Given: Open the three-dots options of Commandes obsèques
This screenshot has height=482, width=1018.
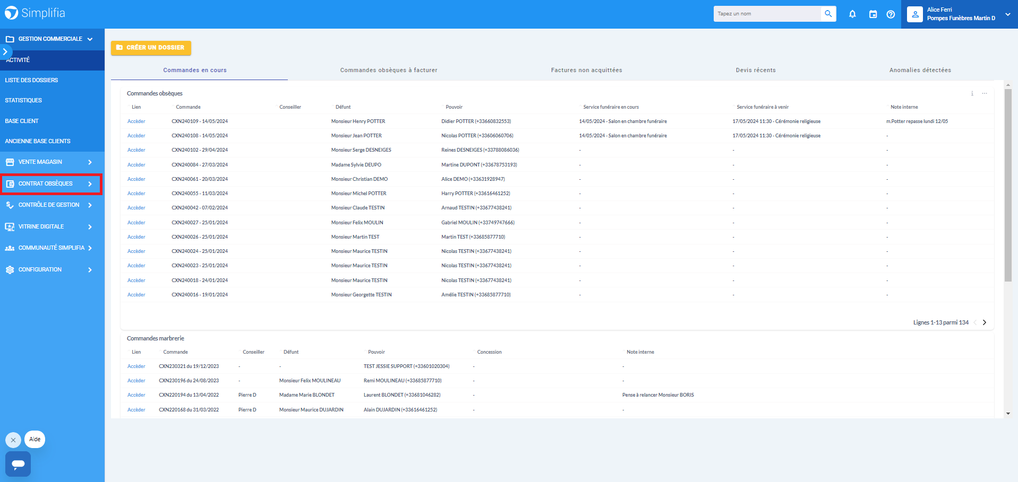Looking at the screenshot, I should point(985,93).
